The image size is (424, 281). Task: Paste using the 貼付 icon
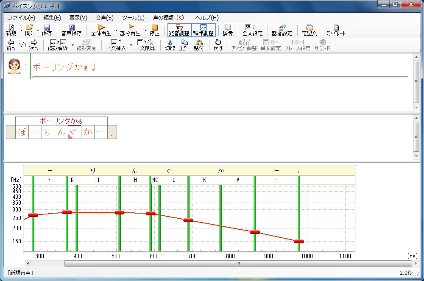coord(199,45)
